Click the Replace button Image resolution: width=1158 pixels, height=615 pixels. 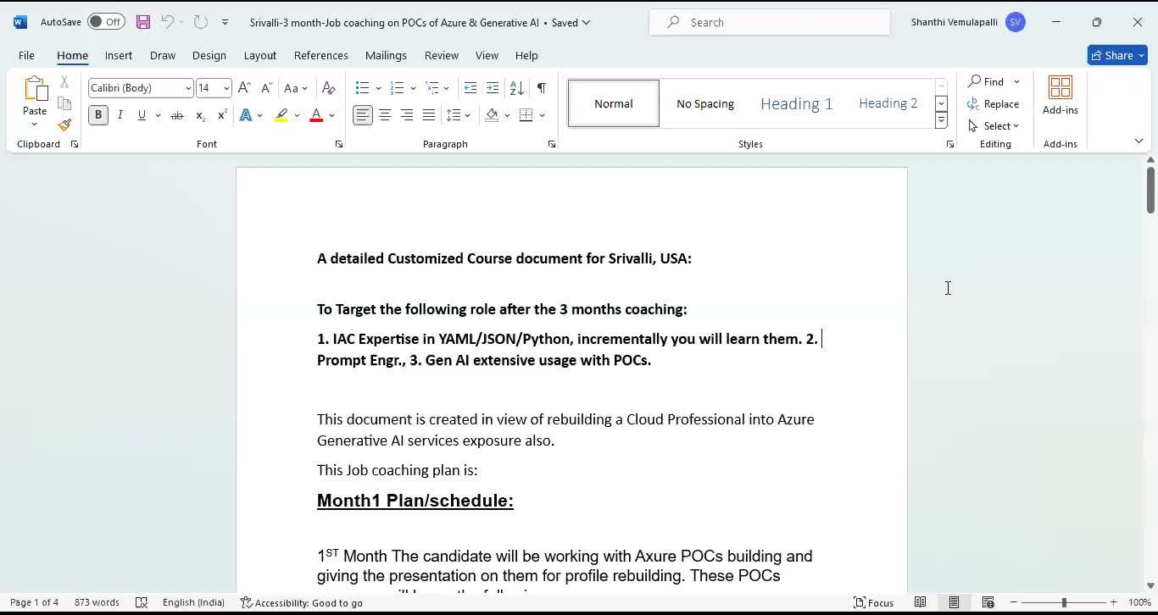[x=994, y=103]
